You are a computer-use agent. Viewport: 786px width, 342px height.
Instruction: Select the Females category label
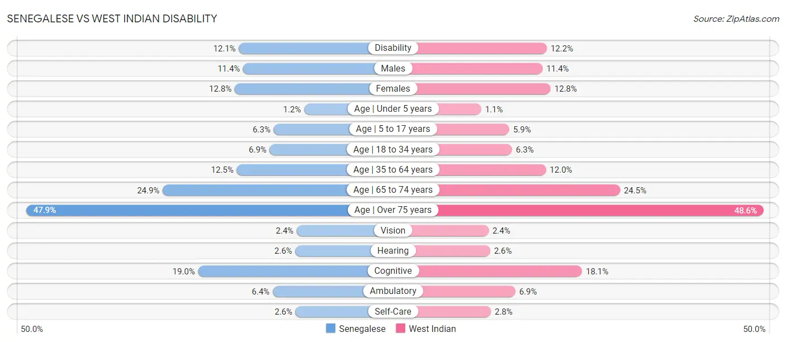pos(393,88)
